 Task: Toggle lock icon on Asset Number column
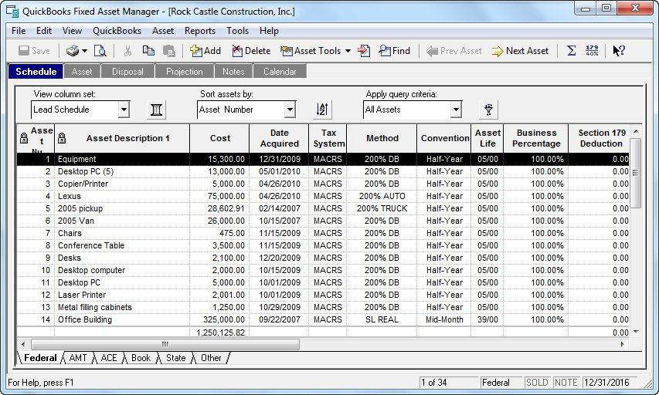point(24,137)
